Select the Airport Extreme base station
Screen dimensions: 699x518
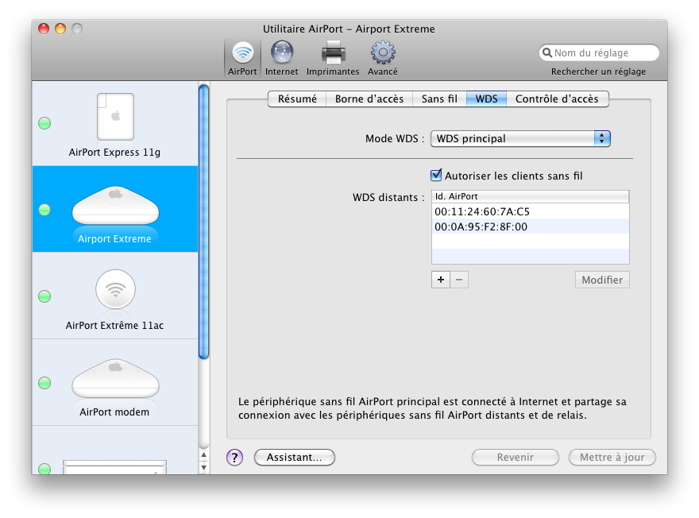115,209
